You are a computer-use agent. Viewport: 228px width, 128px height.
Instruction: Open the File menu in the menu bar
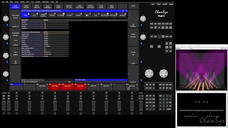3,2
